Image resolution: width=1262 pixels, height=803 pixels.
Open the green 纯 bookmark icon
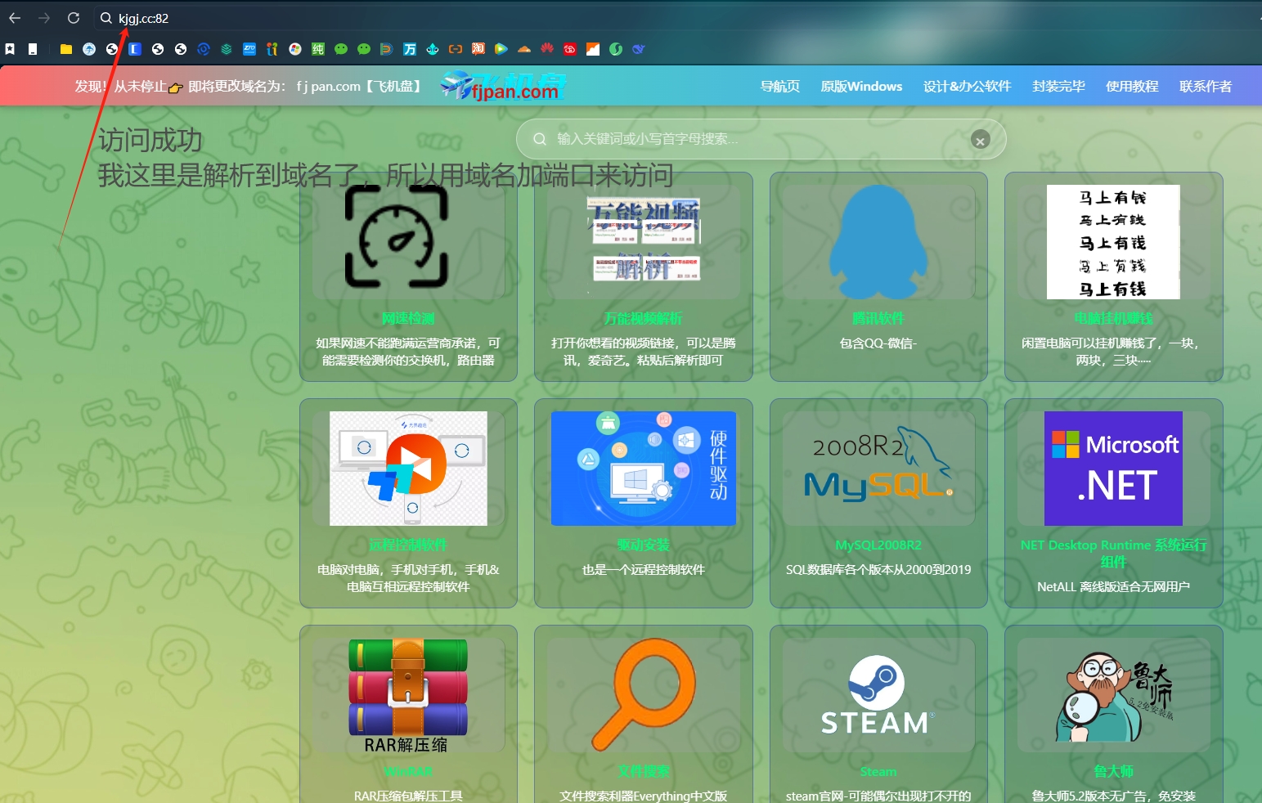click(318, 49)
